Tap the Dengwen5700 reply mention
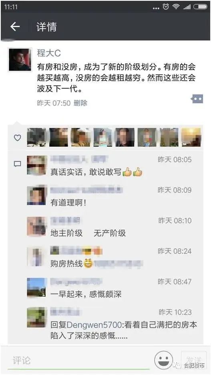This screenshot has height=375, width=211. pos(94,325)
